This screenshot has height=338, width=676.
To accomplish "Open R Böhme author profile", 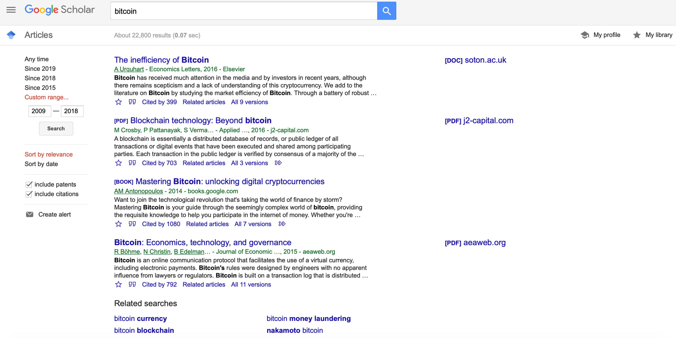I will [127, 252].
